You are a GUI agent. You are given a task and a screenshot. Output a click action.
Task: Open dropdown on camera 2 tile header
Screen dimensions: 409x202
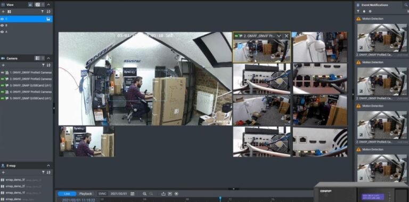pyautogui.click(x=279, y=36)
